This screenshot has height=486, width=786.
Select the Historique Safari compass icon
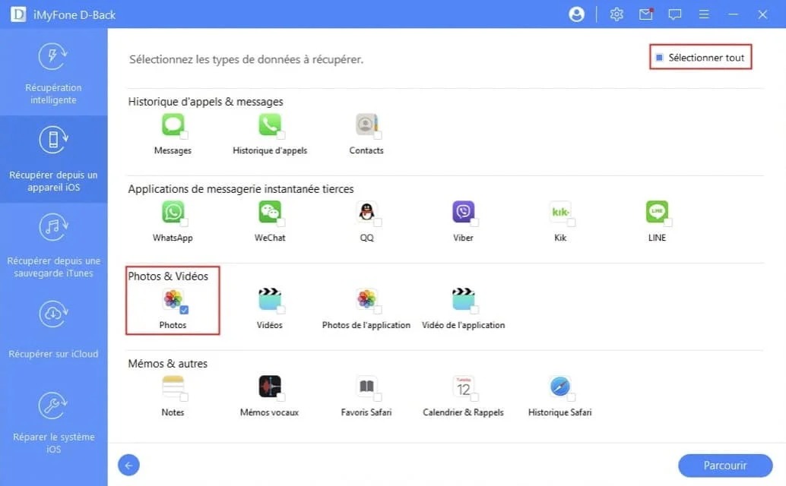(560, 387)
